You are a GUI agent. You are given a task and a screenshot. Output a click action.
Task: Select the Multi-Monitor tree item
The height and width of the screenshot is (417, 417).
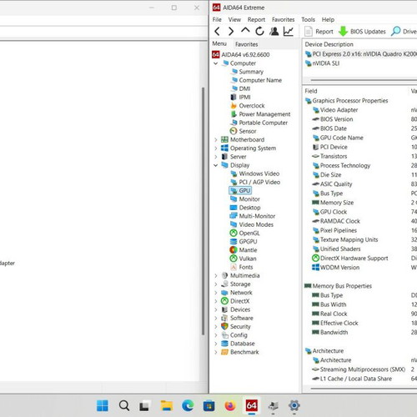(x=252, y=216)
